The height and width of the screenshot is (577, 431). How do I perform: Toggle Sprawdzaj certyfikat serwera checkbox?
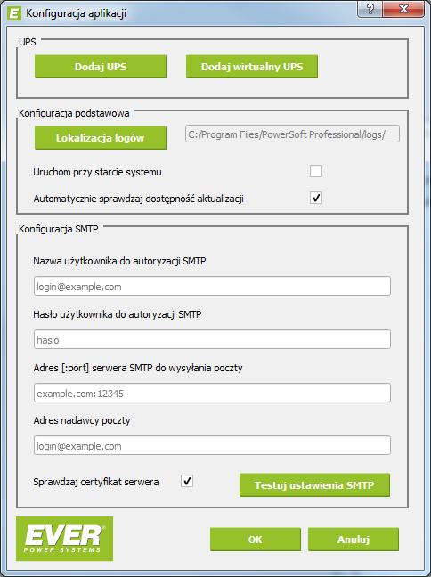(x=187, y=481)
